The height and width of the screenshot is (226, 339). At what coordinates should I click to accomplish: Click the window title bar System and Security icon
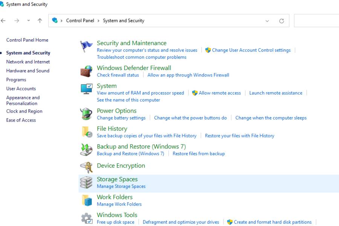2,4
